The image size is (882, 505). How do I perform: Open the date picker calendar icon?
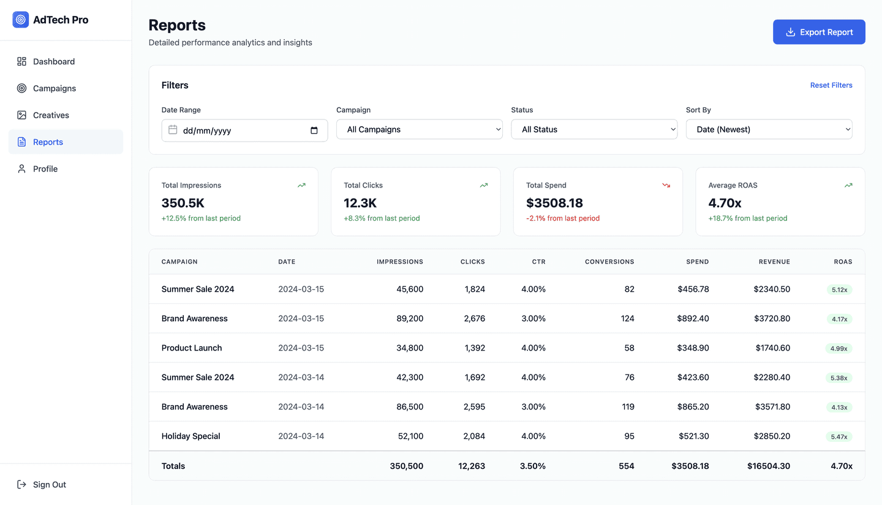[x=314, y=131]
